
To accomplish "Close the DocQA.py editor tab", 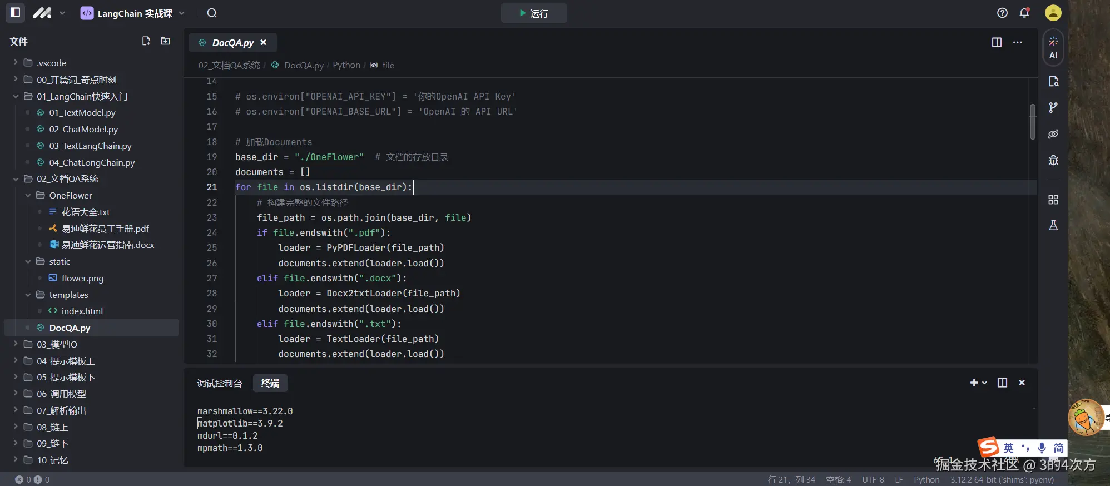I will click(x=264, y=42).
